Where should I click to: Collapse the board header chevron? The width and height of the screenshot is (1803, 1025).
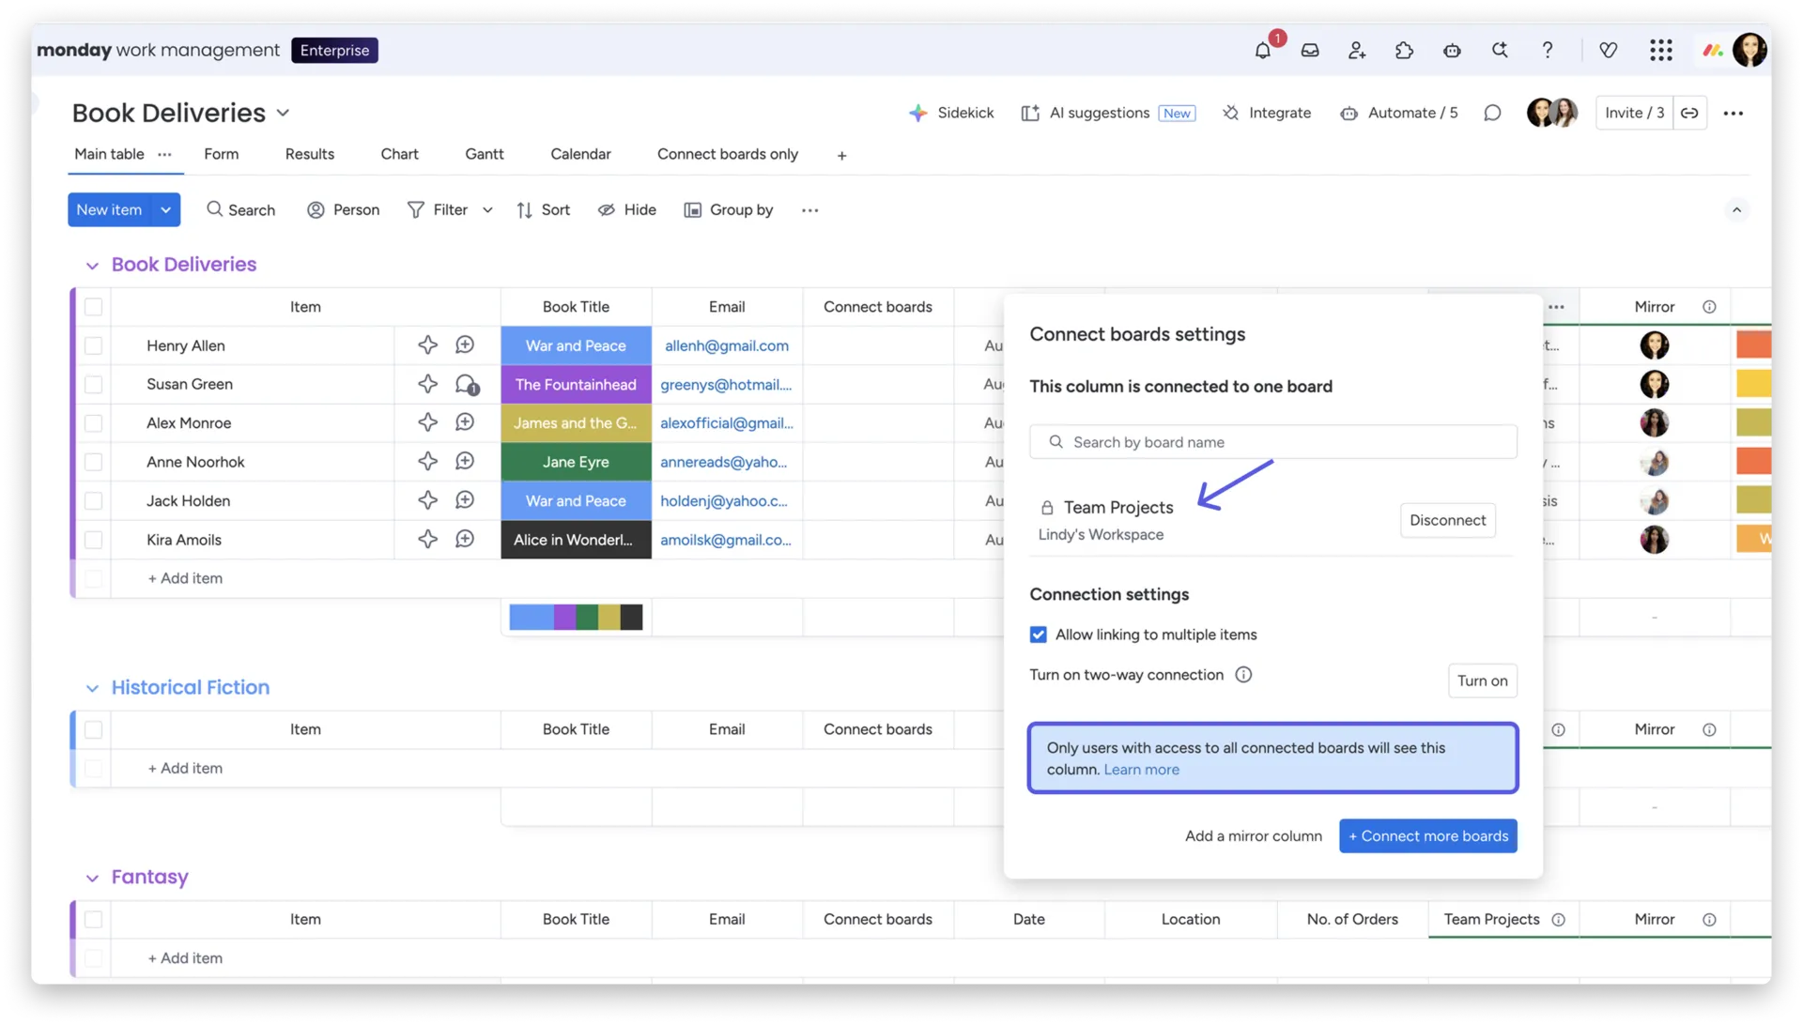click(x=1737, y=210)
